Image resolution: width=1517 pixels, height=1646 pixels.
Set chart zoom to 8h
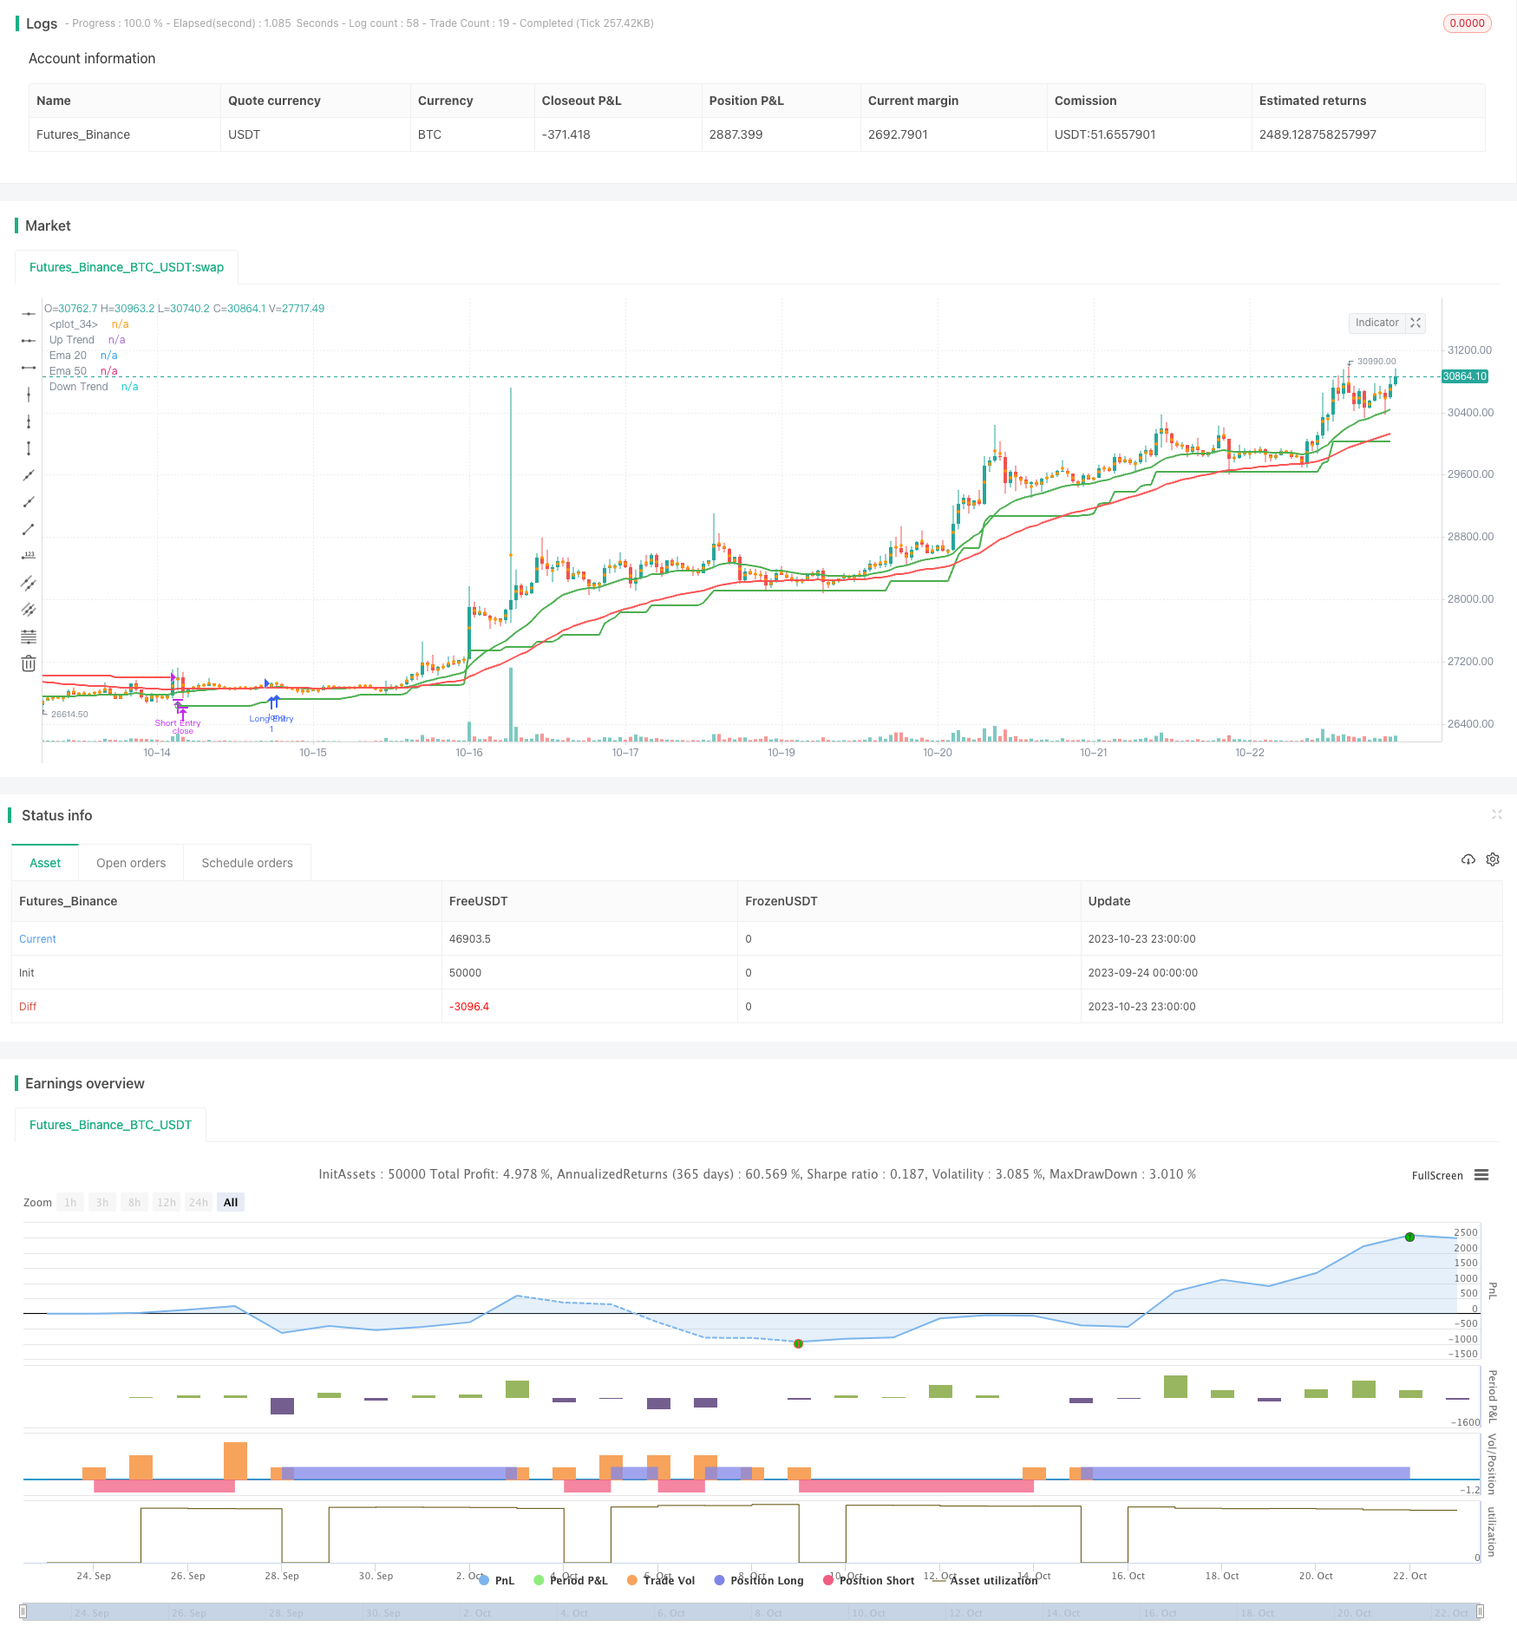(x=134, y=1202)
